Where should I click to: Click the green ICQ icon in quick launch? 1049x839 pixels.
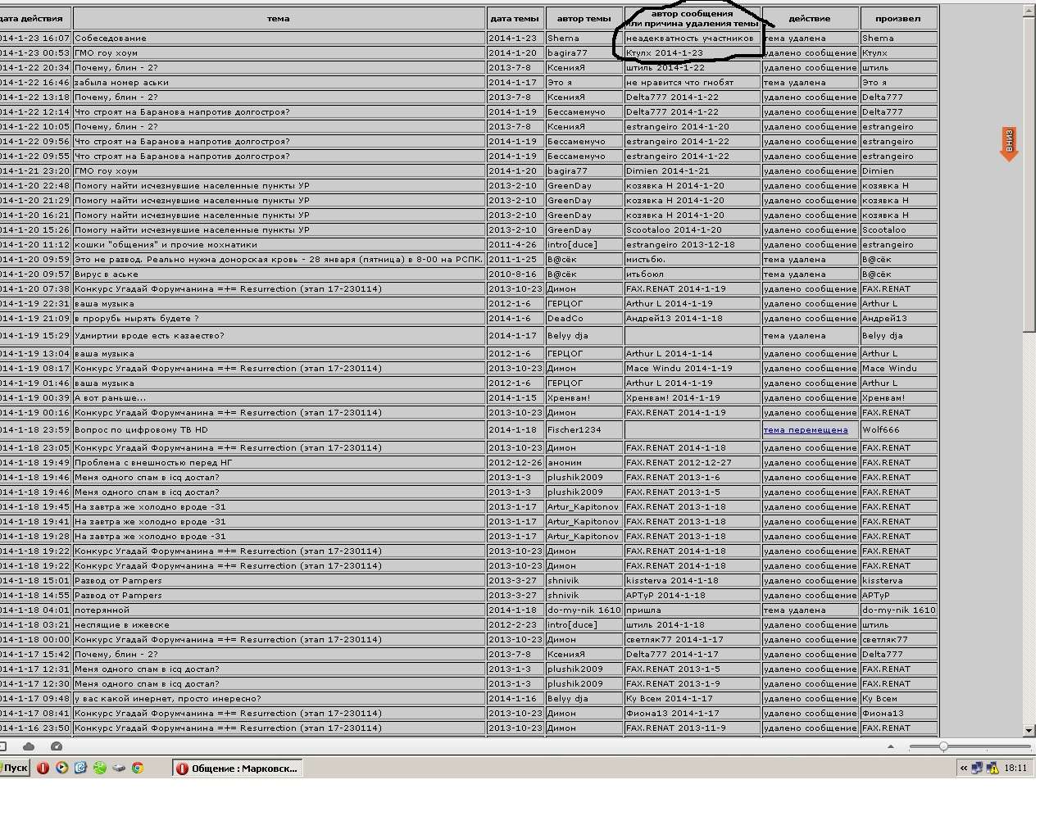(x=99, y=768)
